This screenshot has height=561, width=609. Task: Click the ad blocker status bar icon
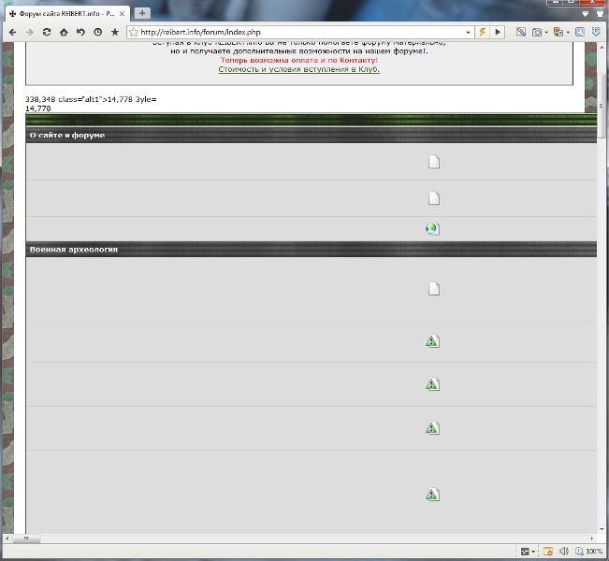[547, 552]
